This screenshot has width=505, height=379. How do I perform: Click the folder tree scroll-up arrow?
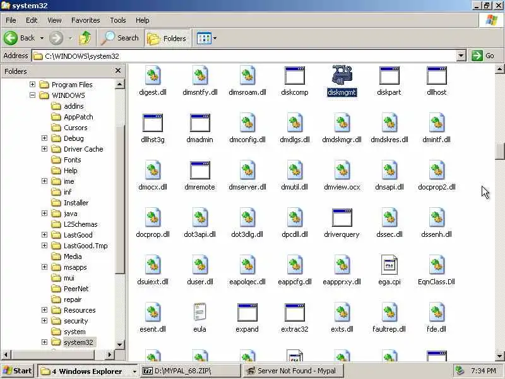point(119,85)
